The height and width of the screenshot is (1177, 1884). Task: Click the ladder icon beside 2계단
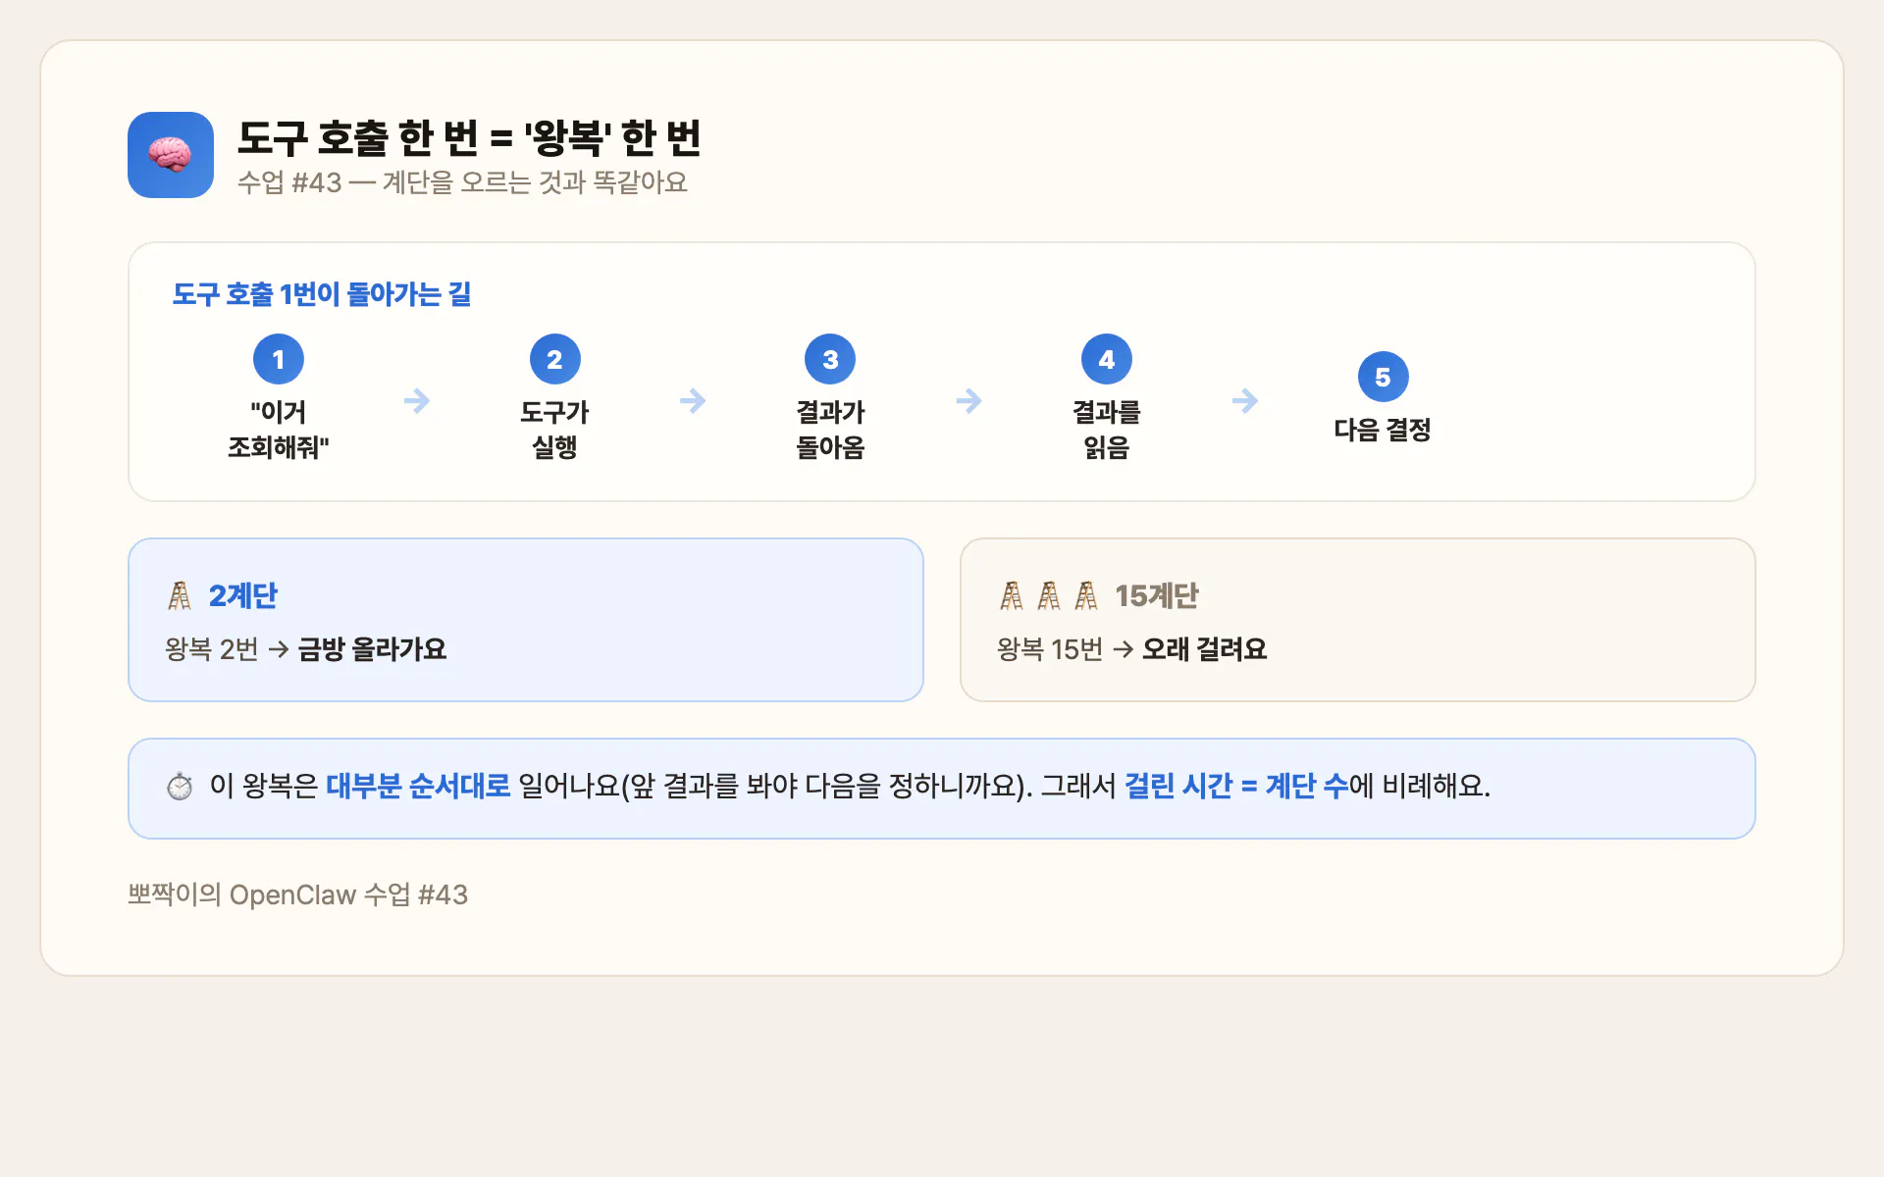point(181,595)
